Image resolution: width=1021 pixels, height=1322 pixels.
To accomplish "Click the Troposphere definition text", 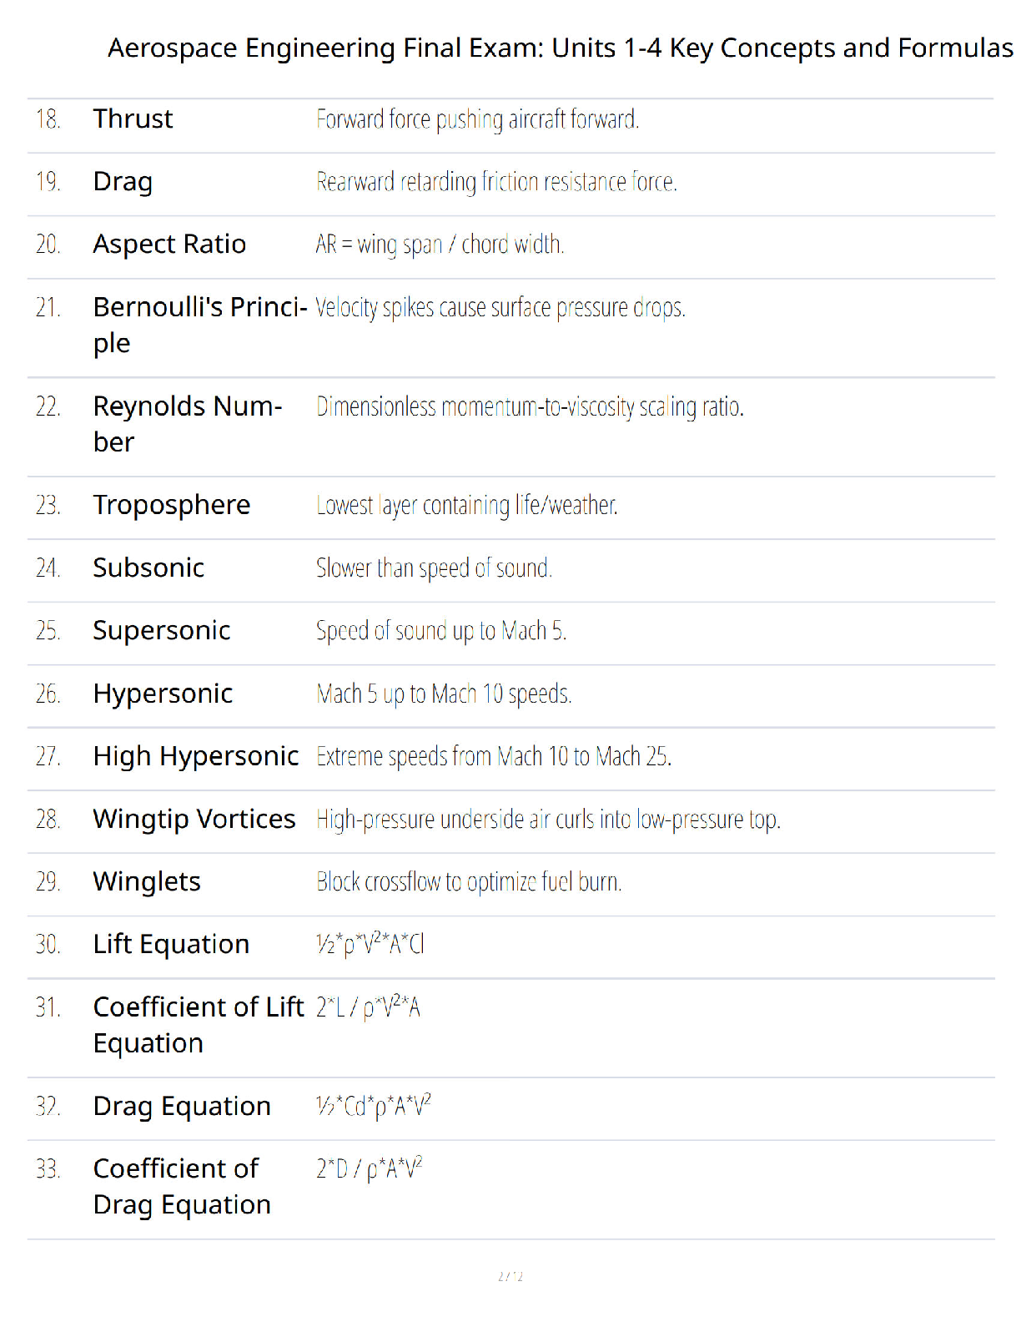I will 467,506.
